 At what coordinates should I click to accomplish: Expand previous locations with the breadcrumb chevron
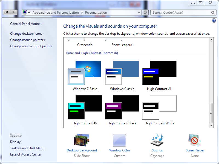coord(29,12)
